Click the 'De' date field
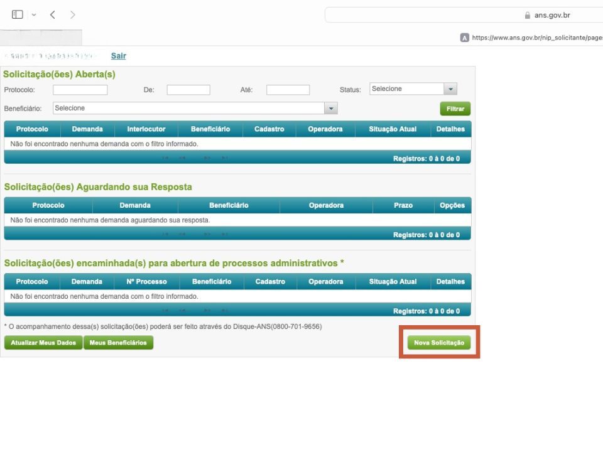Viewport: 603px width, 452px height. 188,90
